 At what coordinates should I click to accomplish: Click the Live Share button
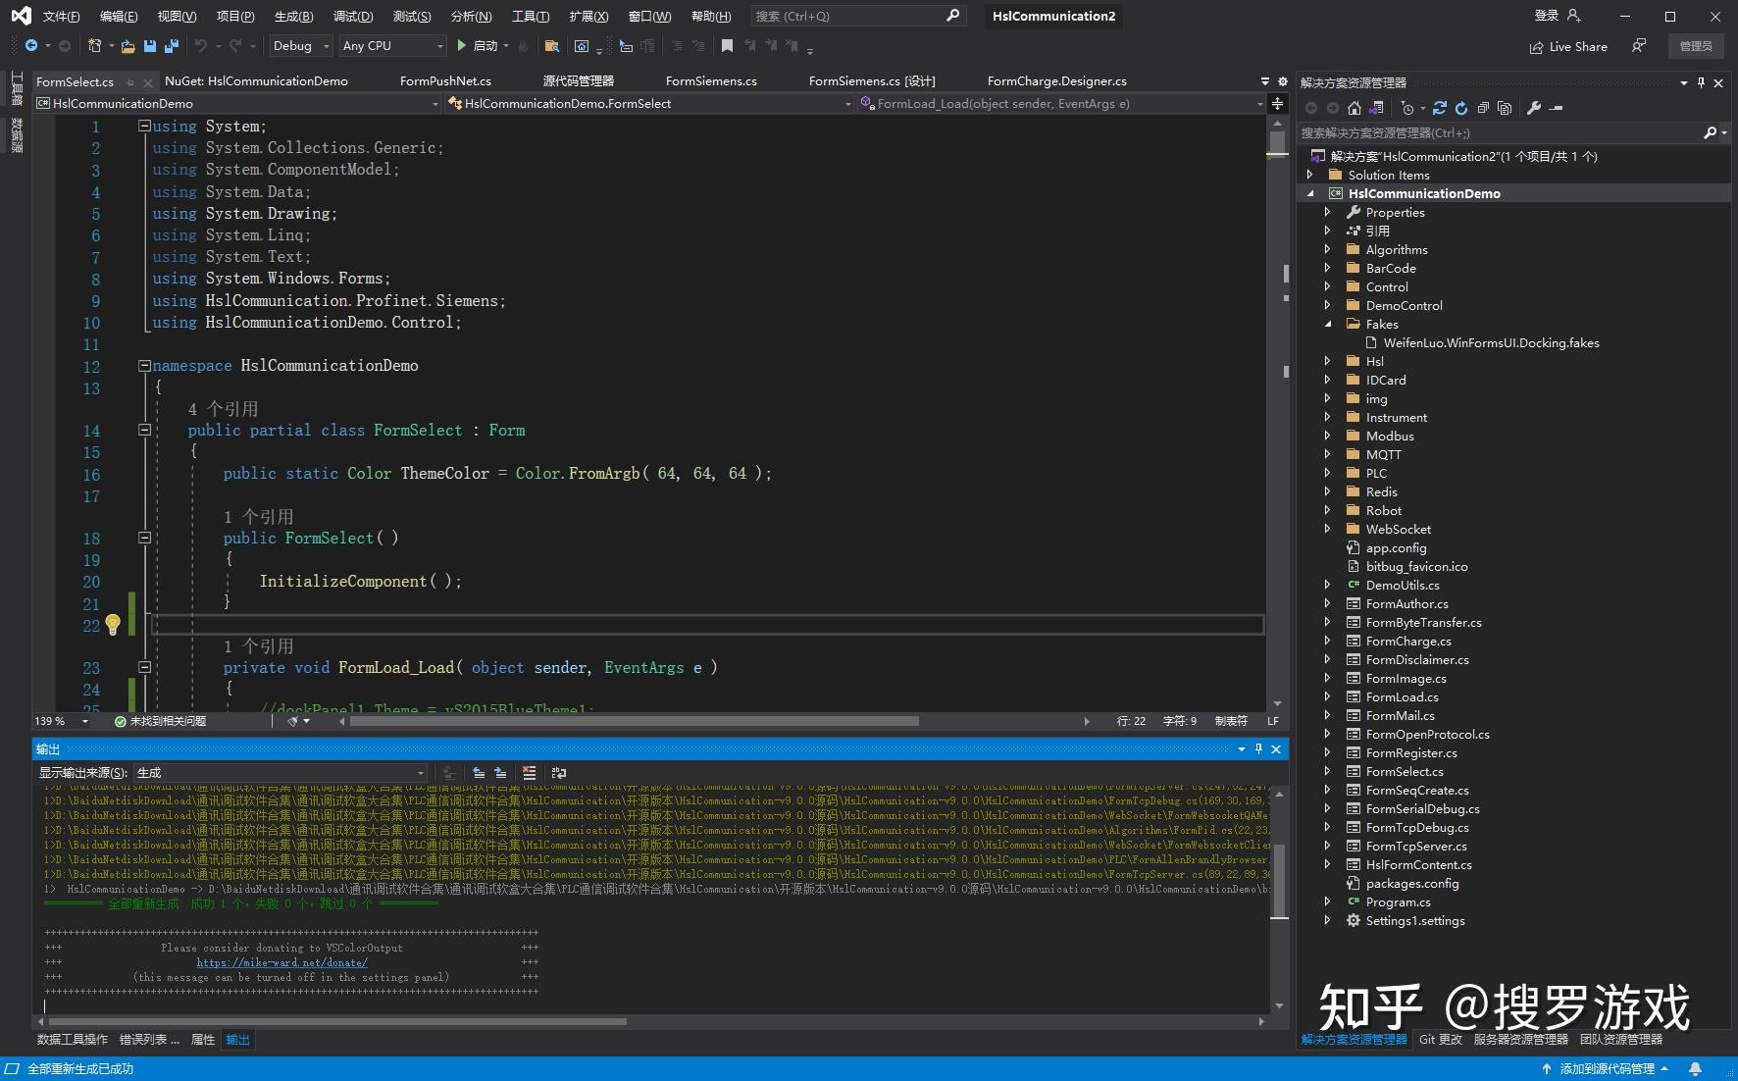coord(1568,46)
